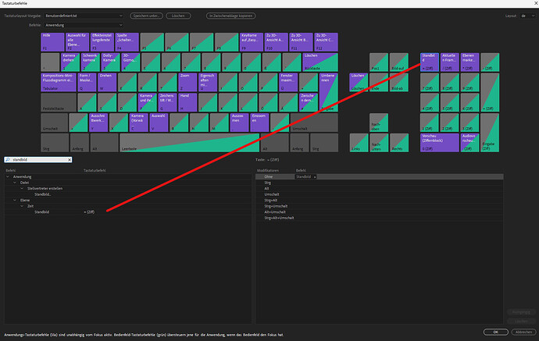Select the V key labeled Auswahl
Image resolution: width=539 pixels, height=341 pixels.
click(x=159, y=123)
